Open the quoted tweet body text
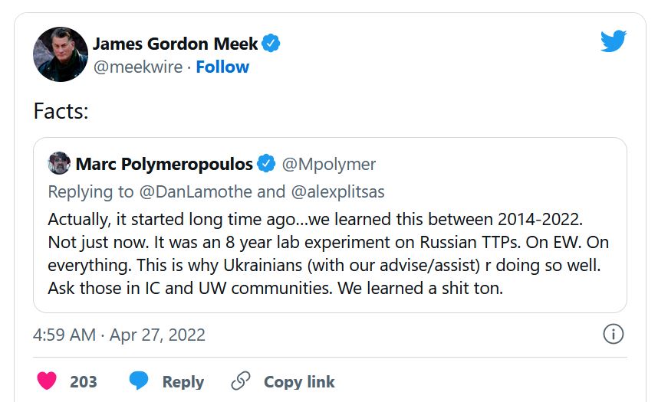This screenshot has height=402, width=658. click(x=329, y=254)
